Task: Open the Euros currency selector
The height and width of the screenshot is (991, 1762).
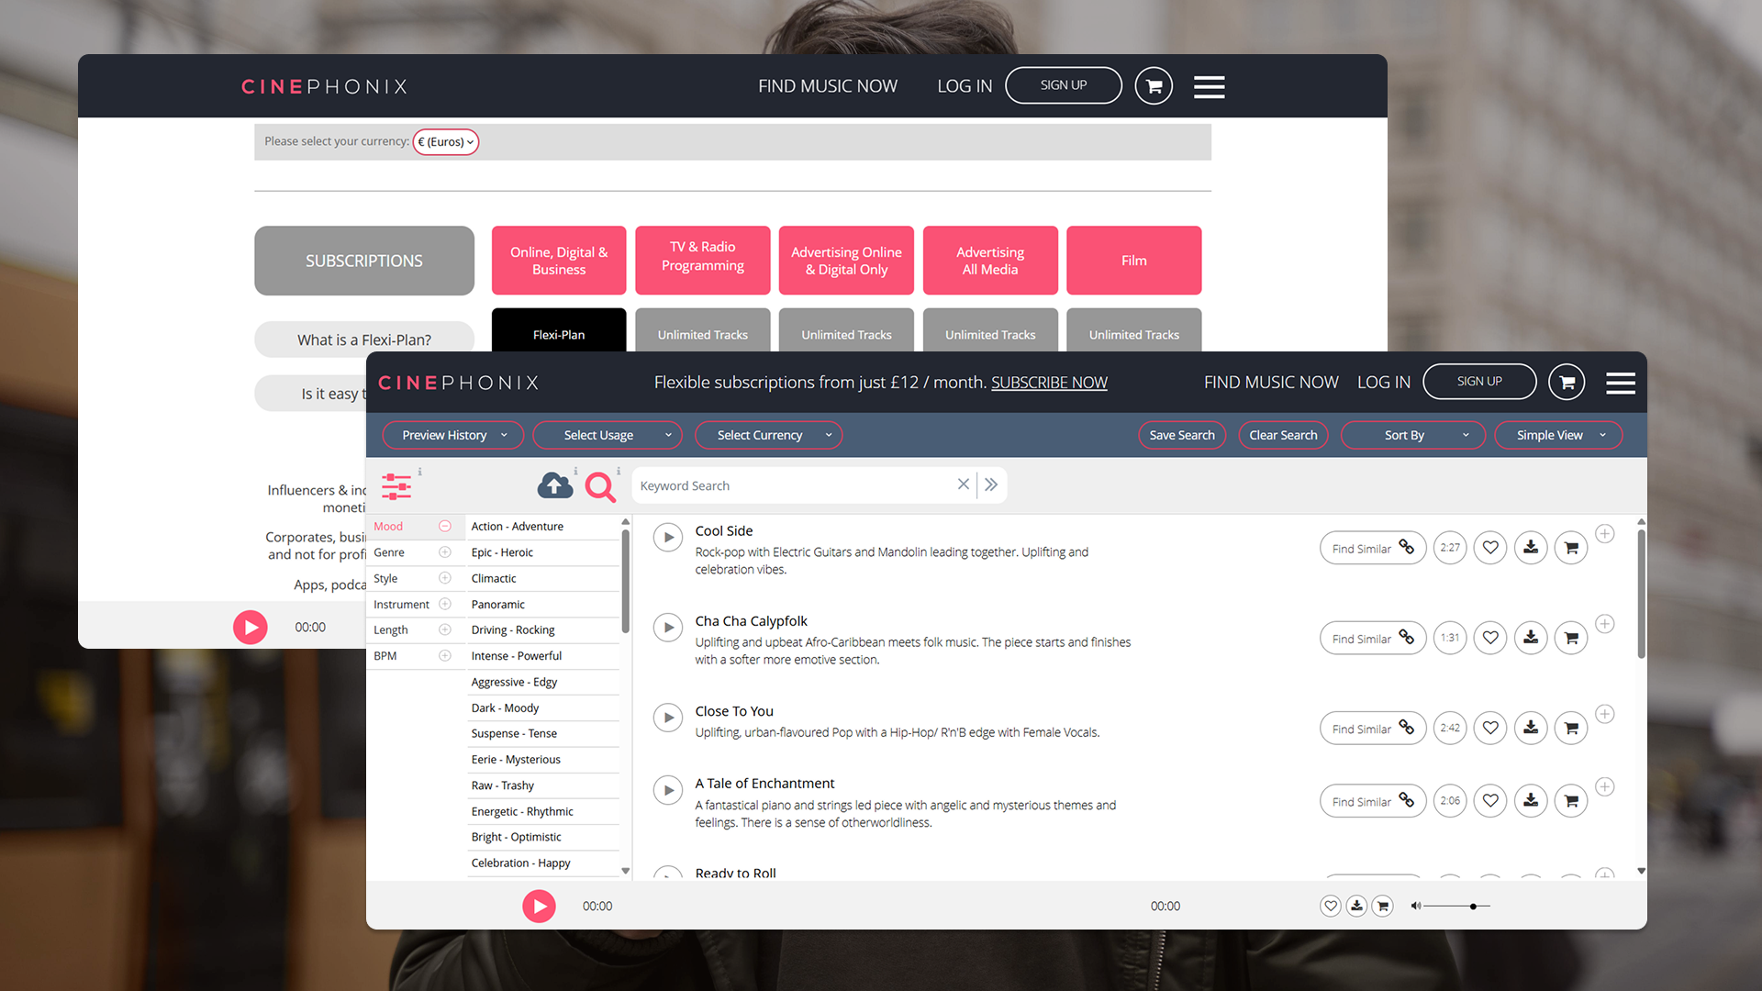Action: pos(446,141)
